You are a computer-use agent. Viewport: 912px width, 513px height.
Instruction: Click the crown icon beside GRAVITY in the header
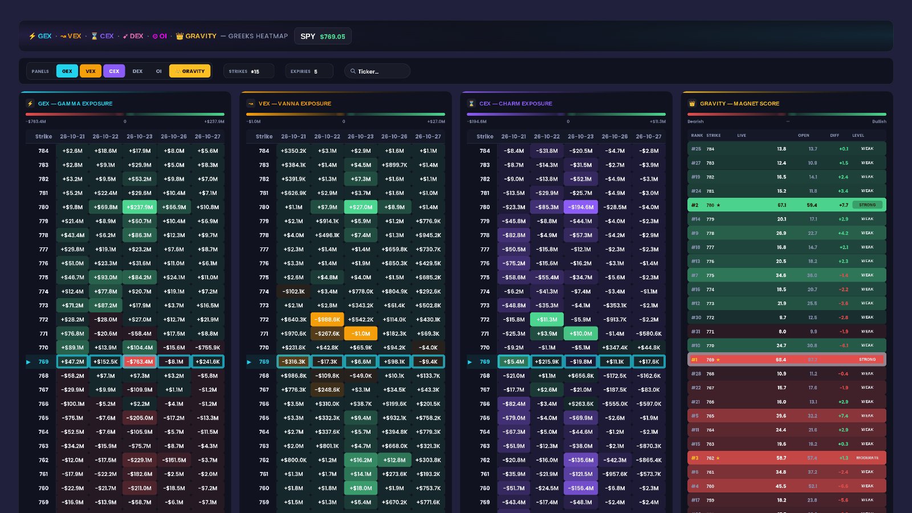coord(180,36)
